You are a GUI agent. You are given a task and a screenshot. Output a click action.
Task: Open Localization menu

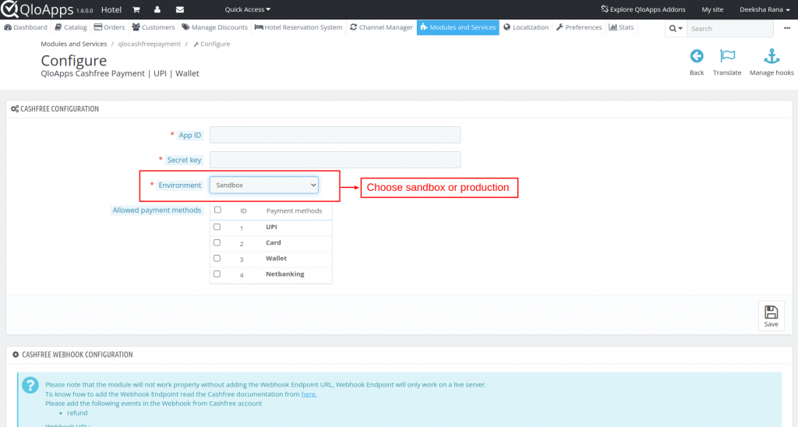click(x=526, y=27)
